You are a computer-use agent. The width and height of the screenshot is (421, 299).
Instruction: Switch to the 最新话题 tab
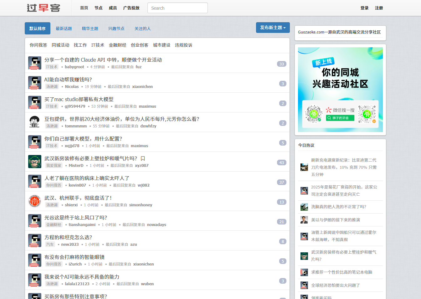[x=64, y=28]
